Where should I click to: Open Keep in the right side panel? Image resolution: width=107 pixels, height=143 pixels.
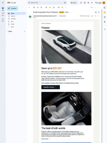click(105, 12)
